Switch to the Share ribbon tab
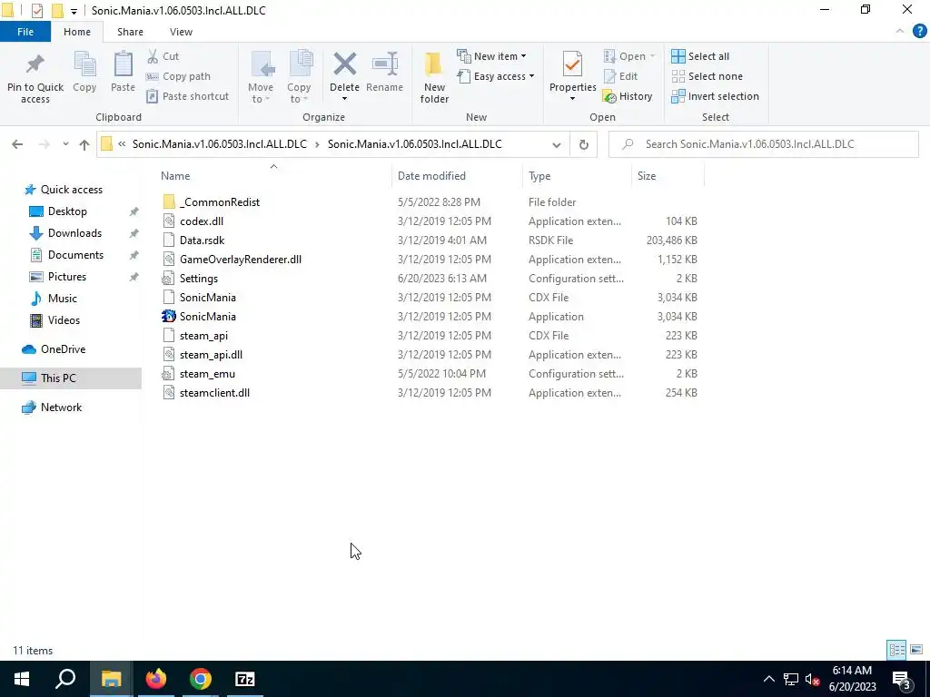 pos(130,32)
